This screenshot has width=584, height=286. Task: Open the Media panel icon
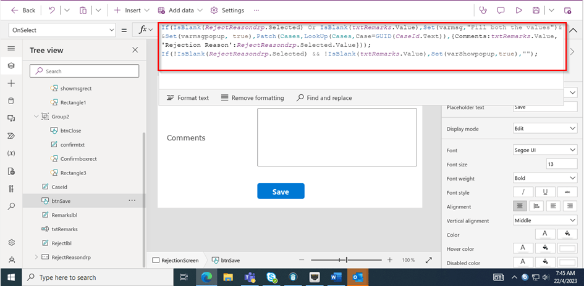[11, 118]
